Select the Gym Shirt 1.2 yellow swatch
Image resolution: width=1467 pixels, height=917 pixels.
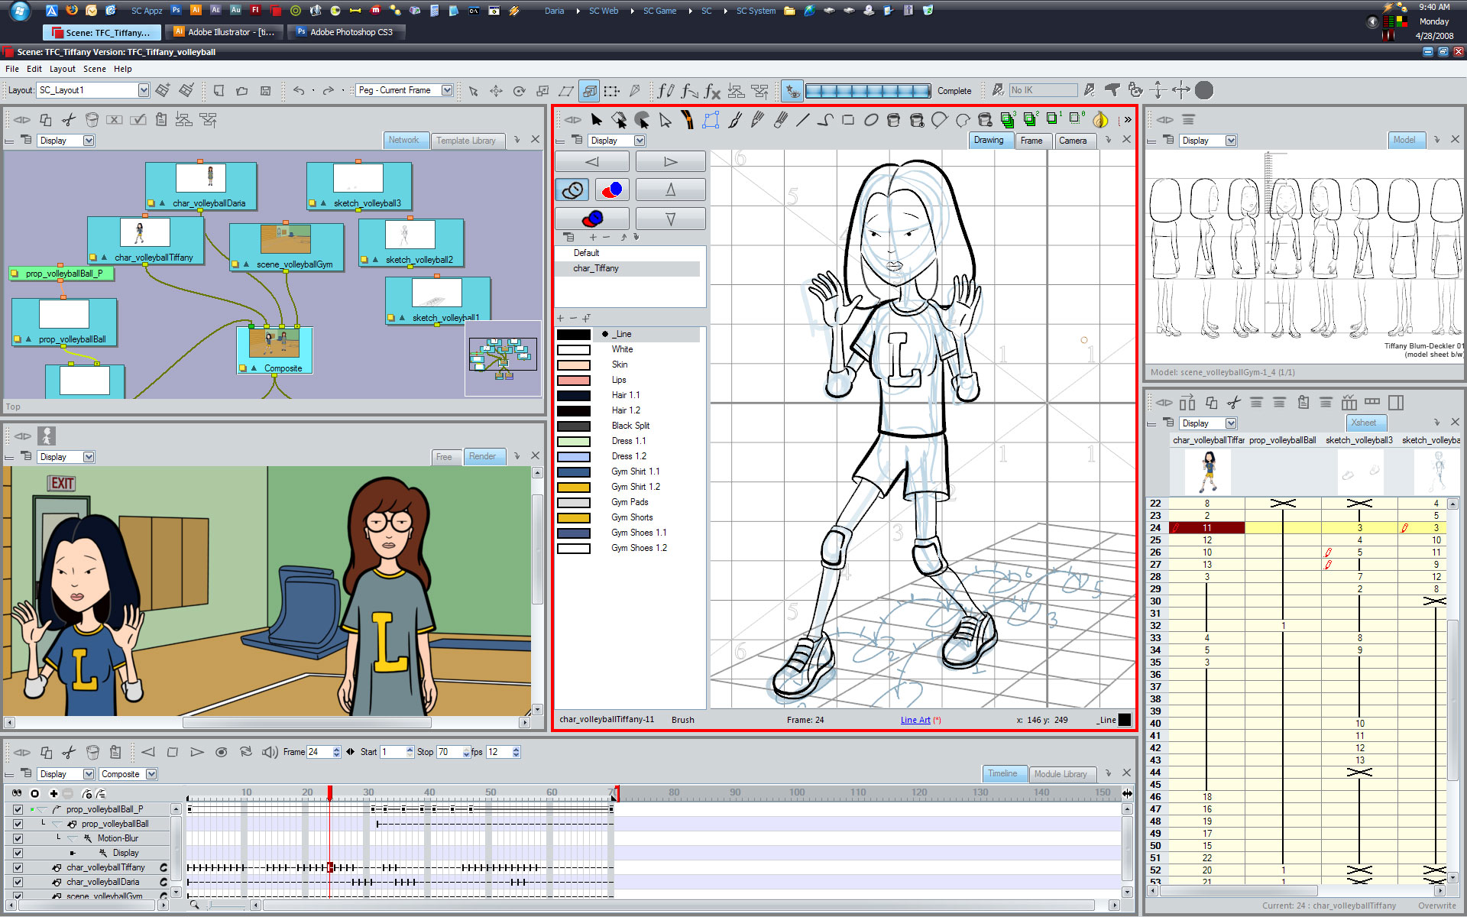573,488
